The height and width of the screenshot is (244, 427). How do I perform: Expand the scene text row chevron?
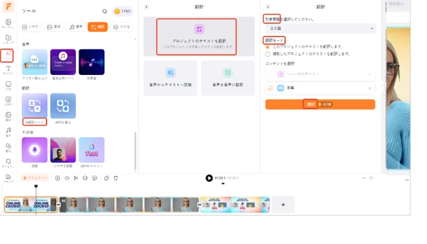370,74
